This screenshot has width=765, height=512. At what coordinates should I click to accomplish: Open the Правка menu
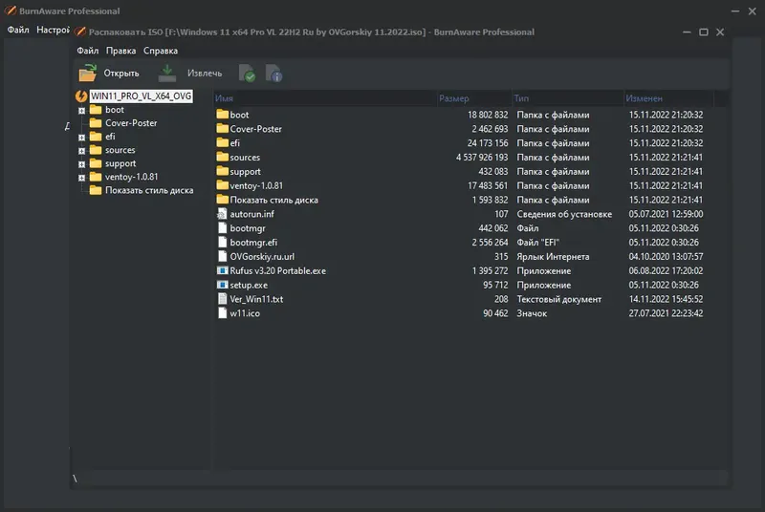[121, 51]
